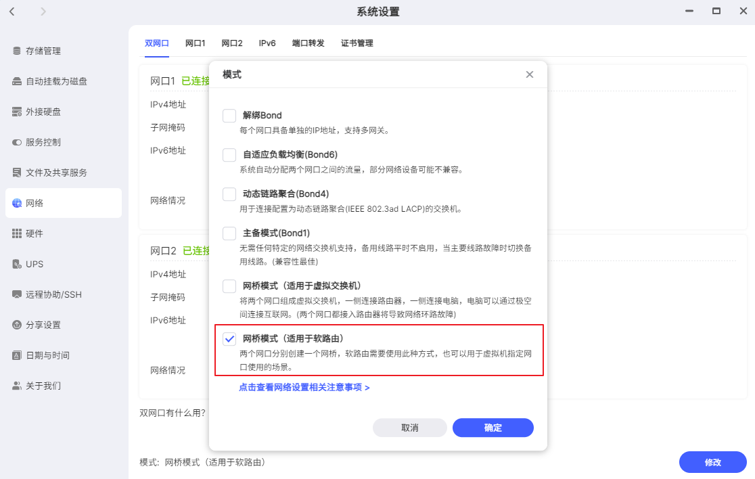Switch to the 网口1 tab

click(x=195, y=43)
